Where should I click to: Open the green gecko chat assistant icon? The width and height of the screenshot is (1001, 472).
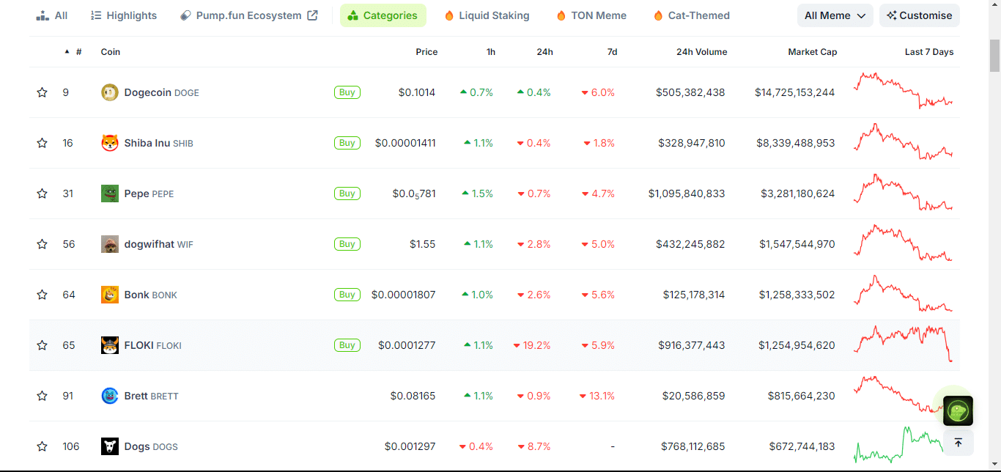(x=958, y=410)
